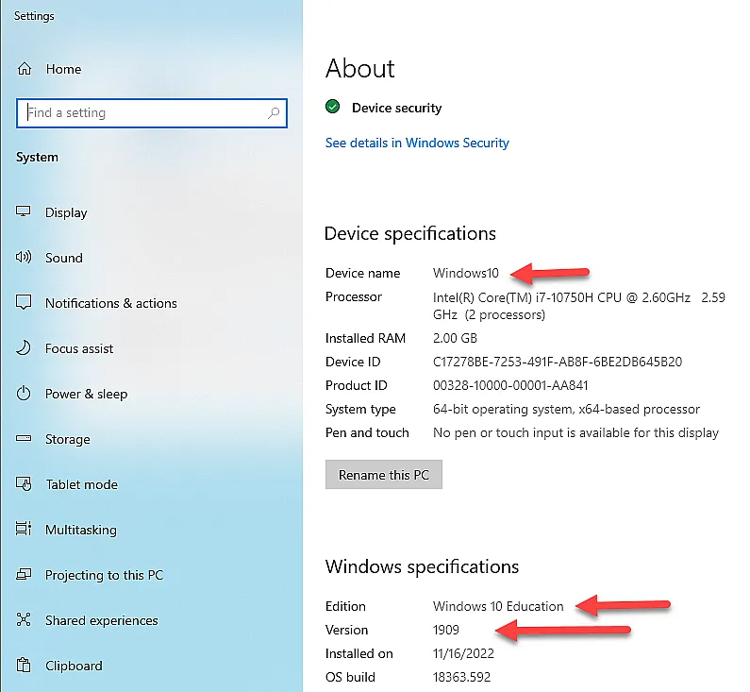Click the Shared experiences icon

coord(24,619)
